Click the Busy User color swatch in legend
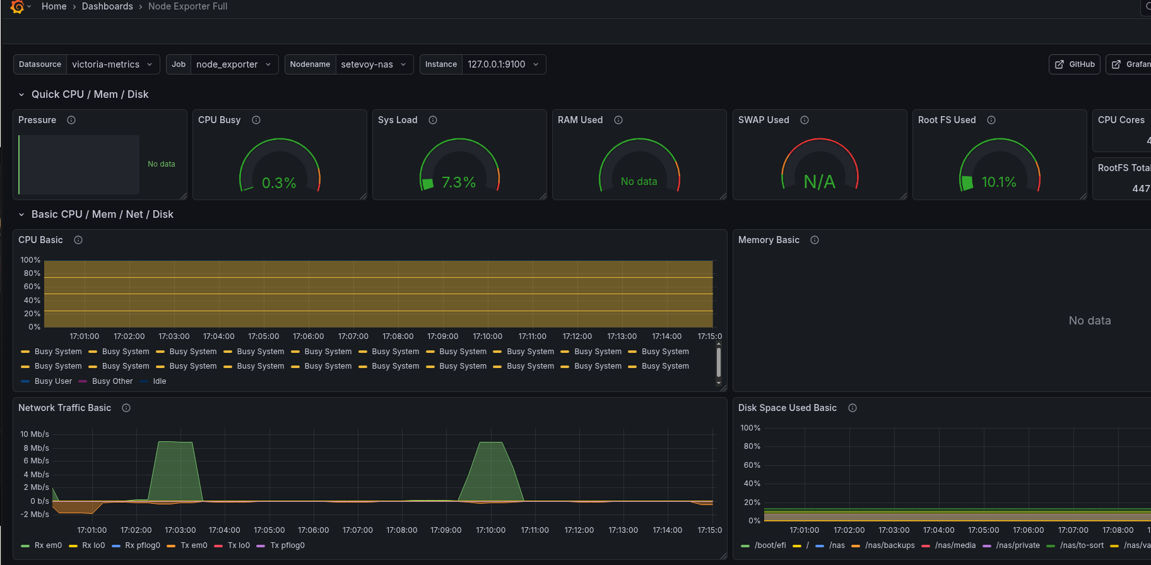The height and width of the screenshot is (565, 1151). pos(25,381)
